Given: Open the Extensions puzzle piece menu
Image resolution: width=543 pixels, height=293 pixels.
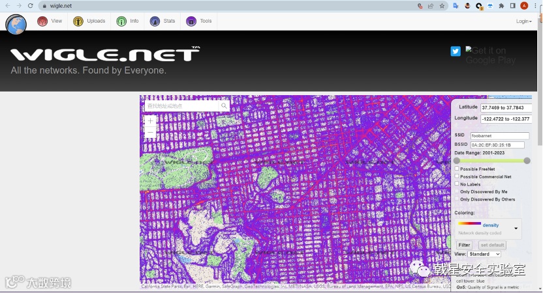Looking at the screenshot, I should (501, 6).
